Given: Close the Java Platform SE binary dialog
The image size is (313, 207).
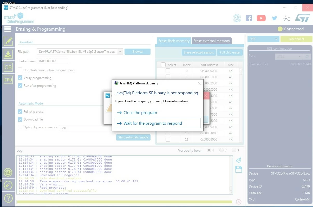Looking at the screenshot, I should (x=199, y=83).
